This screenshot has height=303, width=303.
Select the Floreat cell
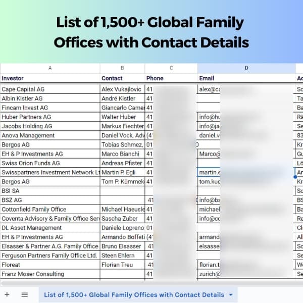[x=50, y=265]
